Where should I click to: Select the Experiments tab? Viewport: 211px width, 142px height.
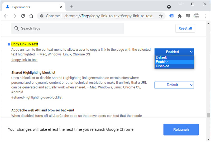click(34, 7)
